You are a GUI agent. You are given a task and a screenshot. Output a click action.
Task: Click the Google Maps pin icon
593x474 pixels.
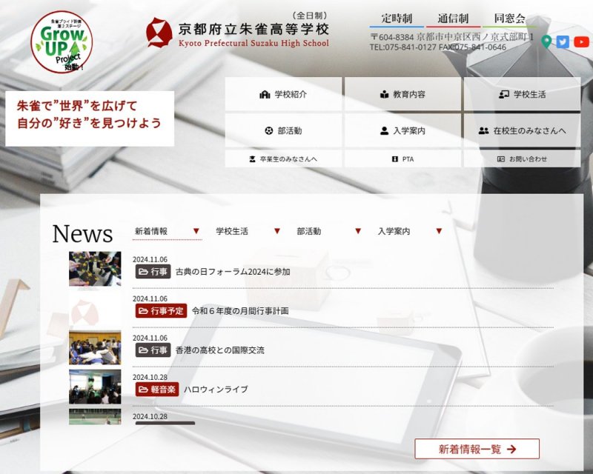tap(547, 41)
